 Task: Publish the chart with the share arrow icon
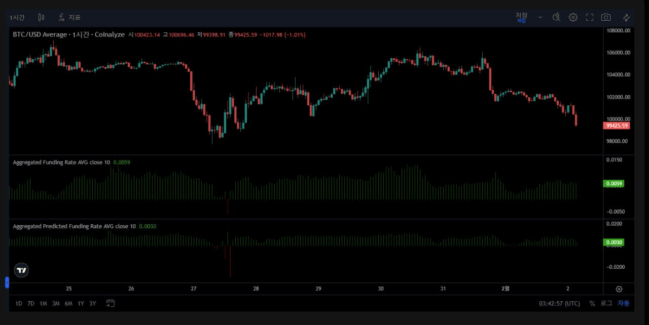[626, 17]
